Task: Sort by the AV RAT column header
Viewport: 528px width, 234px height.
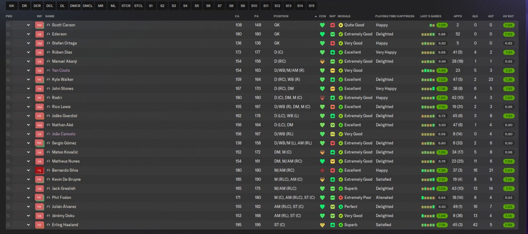Action: 508,16
